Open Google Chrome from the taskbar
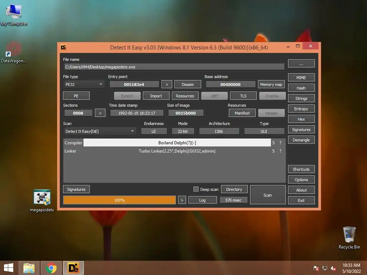Image resolution: width=367 pixels, height=275 pixels. tap(51, 268)
